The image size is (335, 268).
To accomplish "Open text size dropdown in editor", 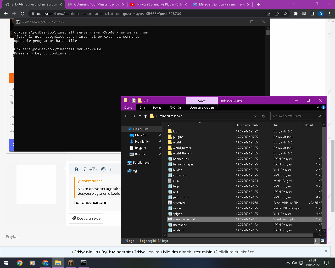I will [93, 169].
